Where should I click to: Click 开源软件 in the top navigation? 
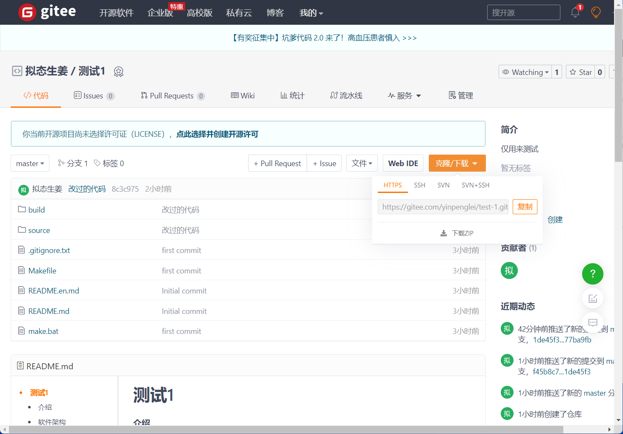(116, 13)
